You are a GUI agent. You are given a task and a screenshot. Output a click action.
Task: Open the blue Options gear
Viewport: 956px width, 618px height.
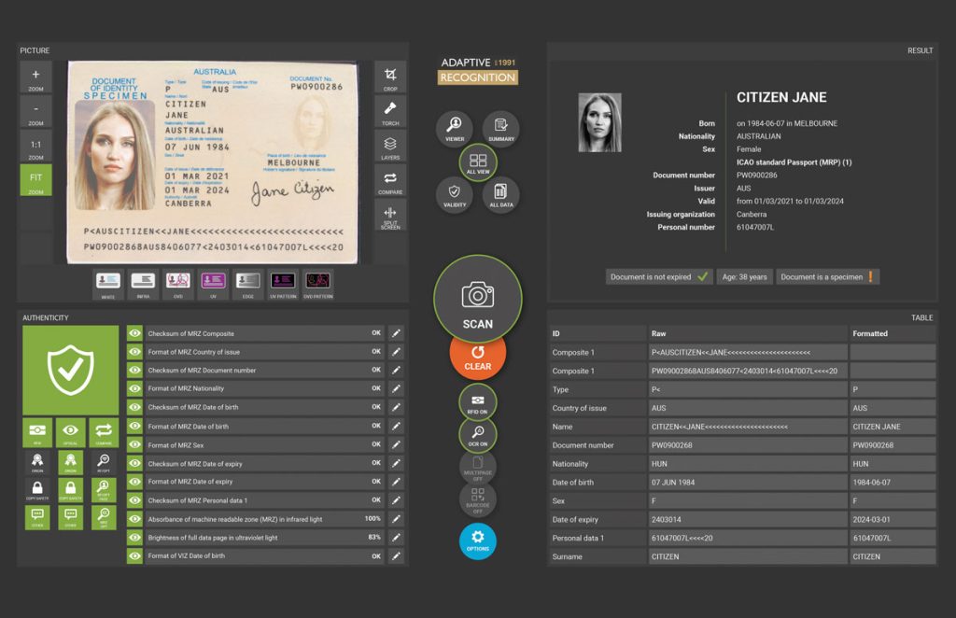tap(478, 541)
